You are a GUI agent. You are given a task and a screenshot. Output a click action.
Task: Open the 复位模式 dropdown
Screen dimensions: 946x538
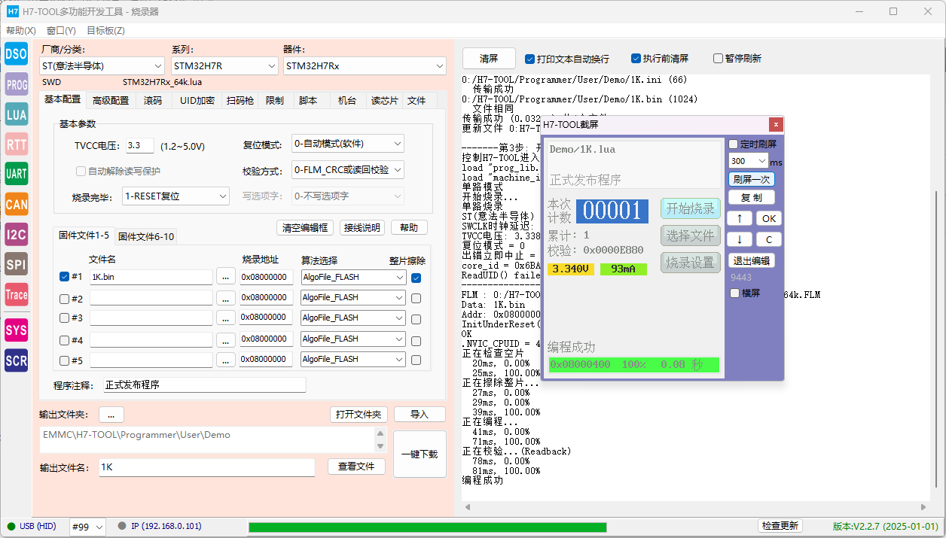[348, 144]
